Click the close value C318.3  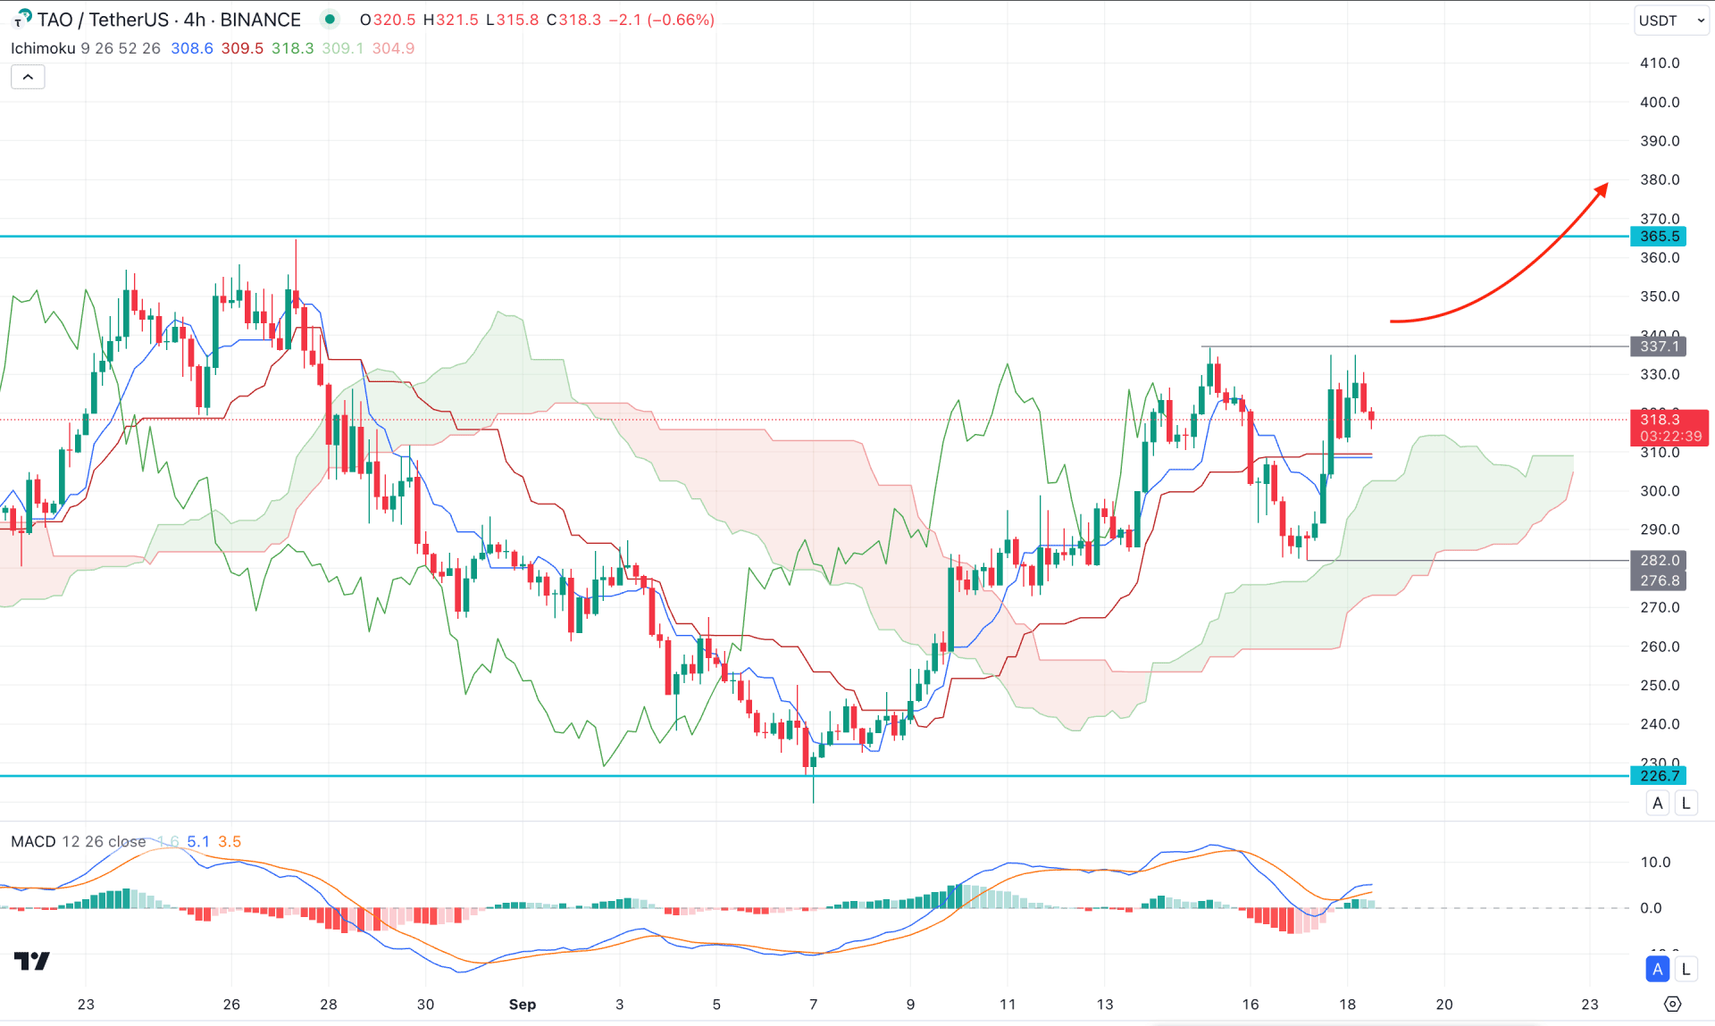[x=573, y=20]
